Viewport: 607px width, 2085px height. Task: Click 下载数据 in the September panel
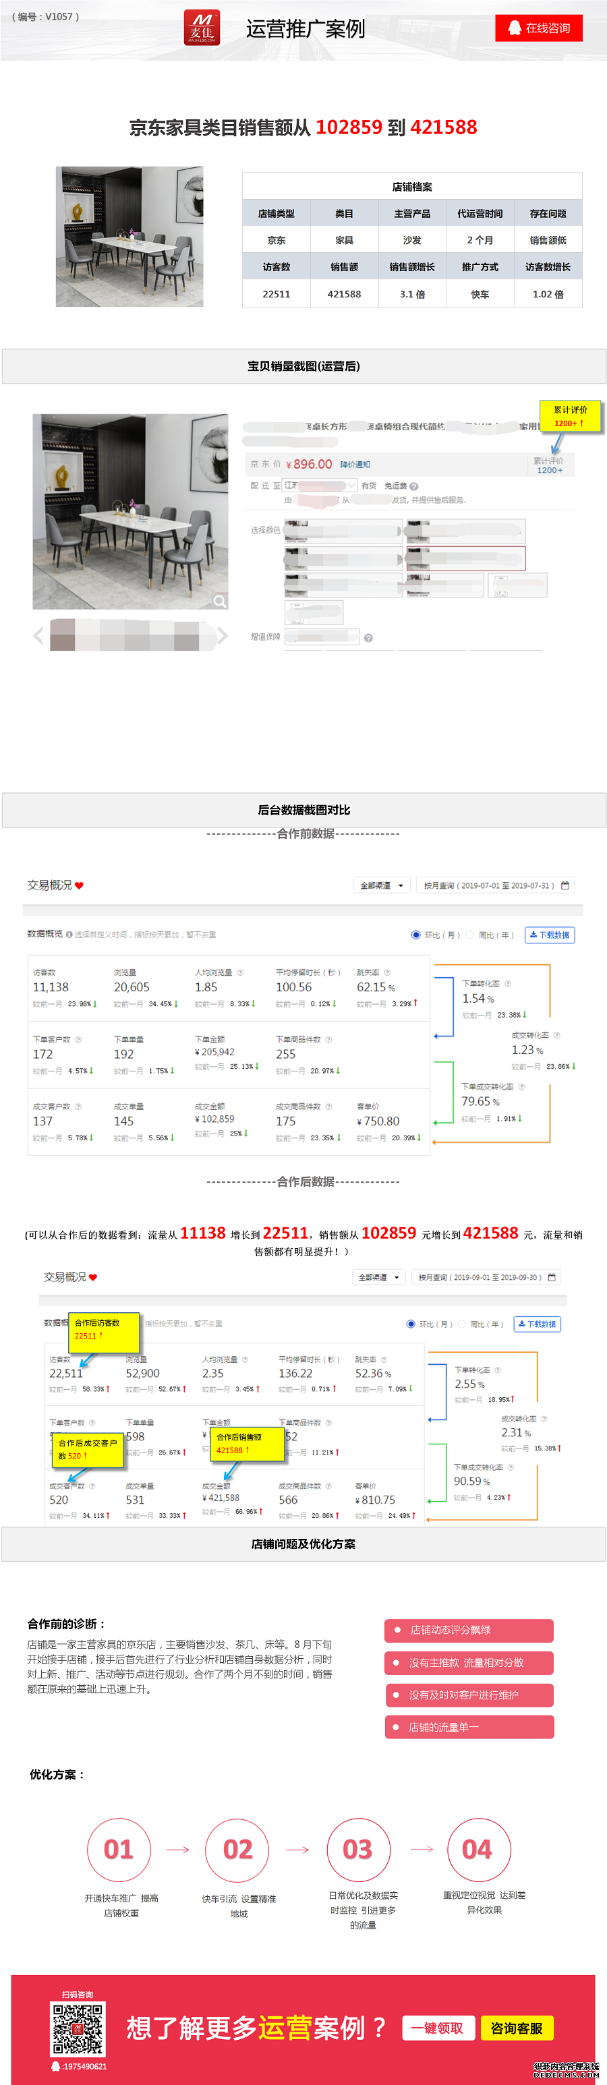click(538, 1324)
